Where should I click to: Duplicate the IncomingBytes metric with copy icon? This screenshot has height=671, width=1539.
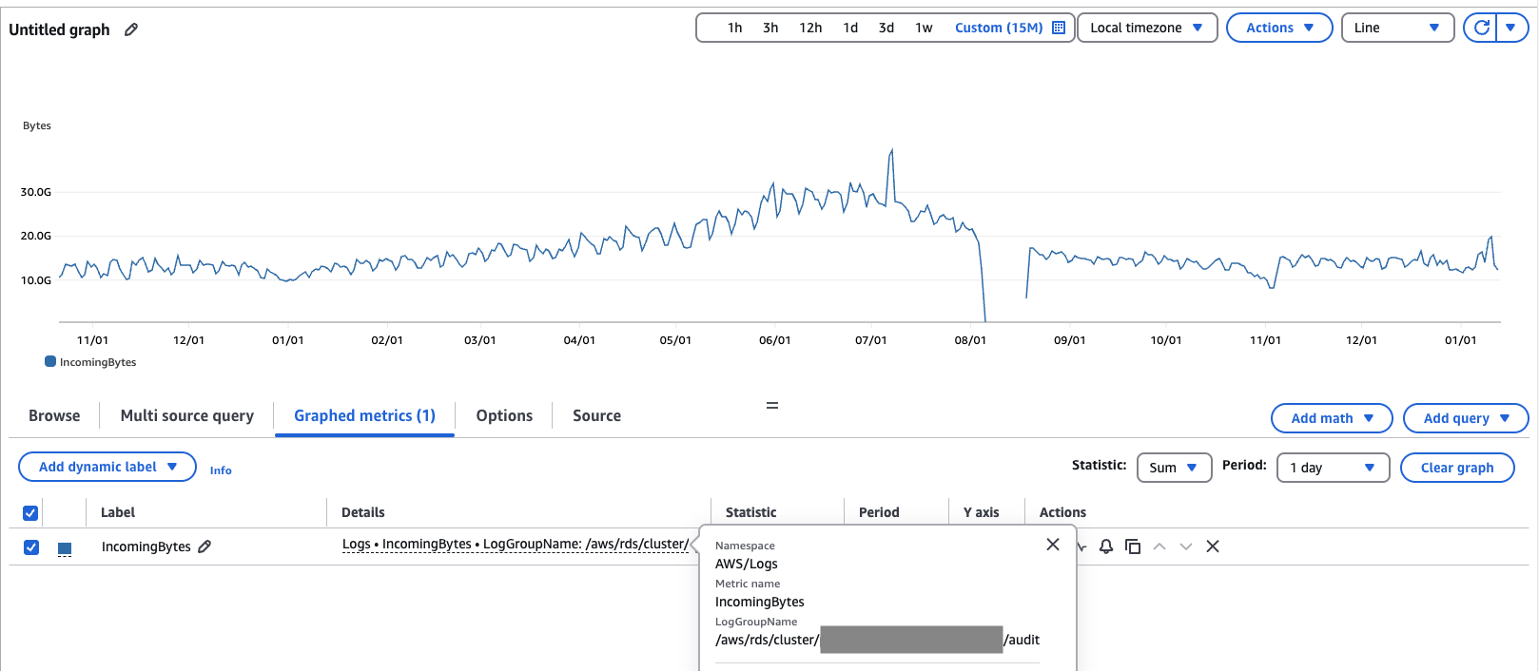[1133, 546]
